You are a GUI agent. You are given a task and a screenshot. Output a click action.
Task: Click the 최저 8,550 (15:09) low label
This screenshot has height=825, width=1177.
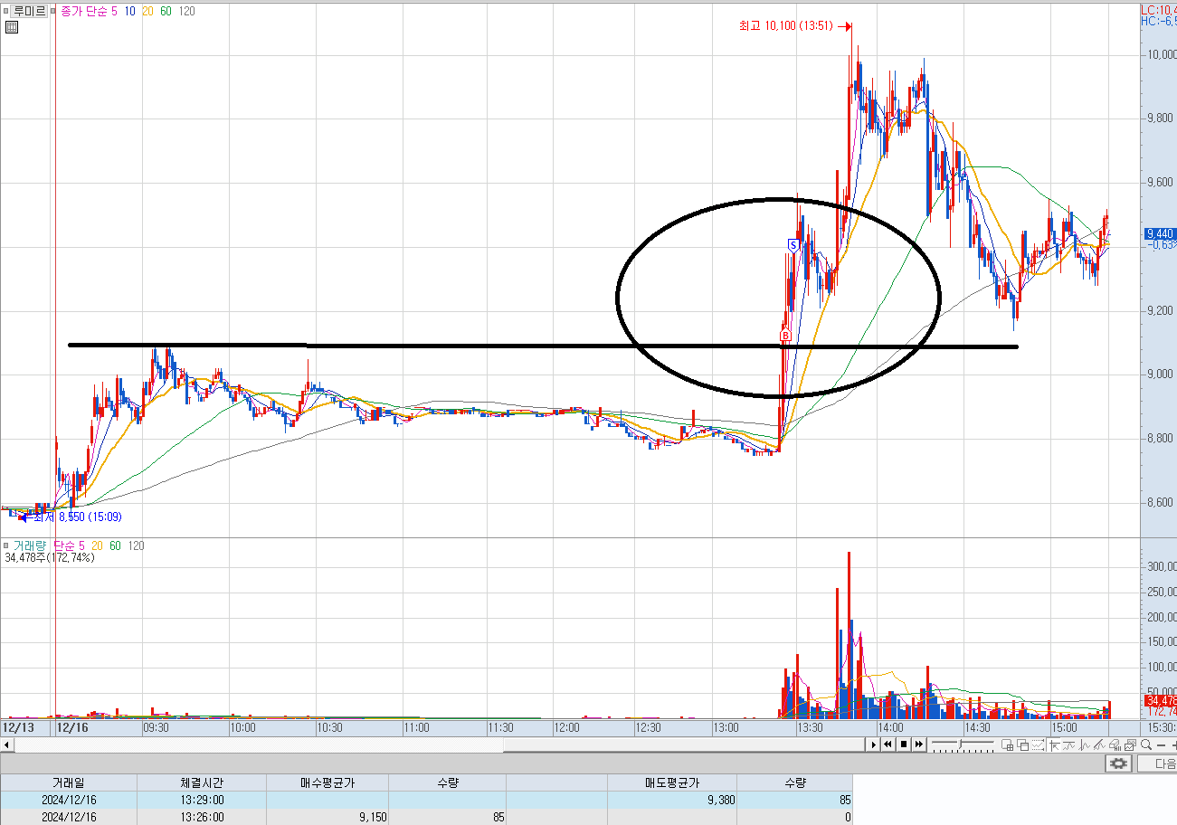coord(77,517)
